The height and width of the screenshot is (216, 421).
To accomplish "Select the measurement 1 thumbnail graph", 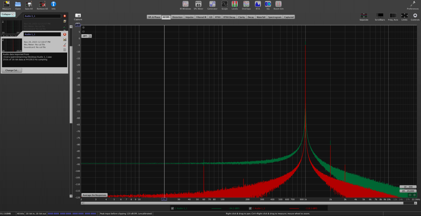I will click(12, 27).
